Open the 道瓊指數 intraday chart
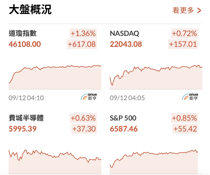This screenshot has height=175, width=210. [55, 77]
